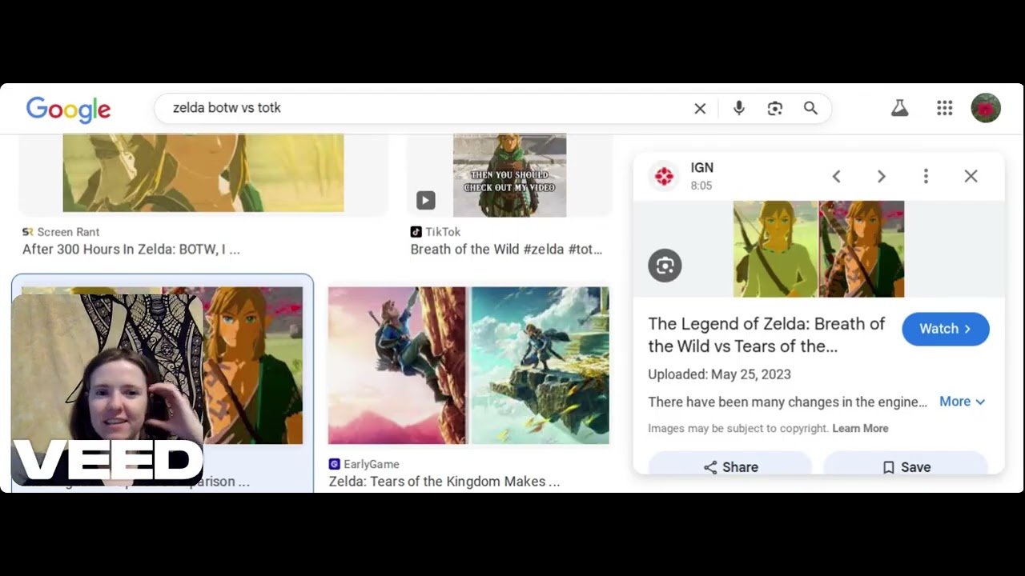Expand description with More

click(x=962, y=402)
